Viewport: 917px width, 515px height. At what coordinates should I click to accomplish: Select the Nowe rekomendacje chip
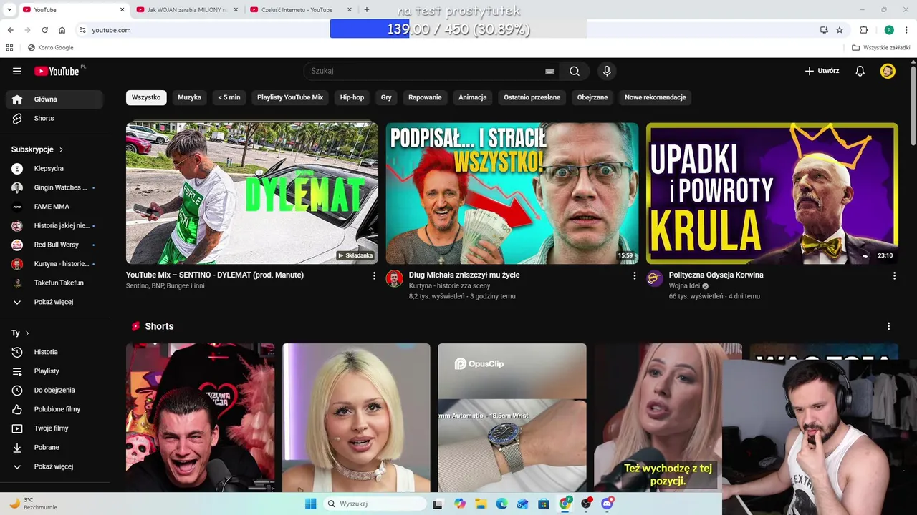655,97
